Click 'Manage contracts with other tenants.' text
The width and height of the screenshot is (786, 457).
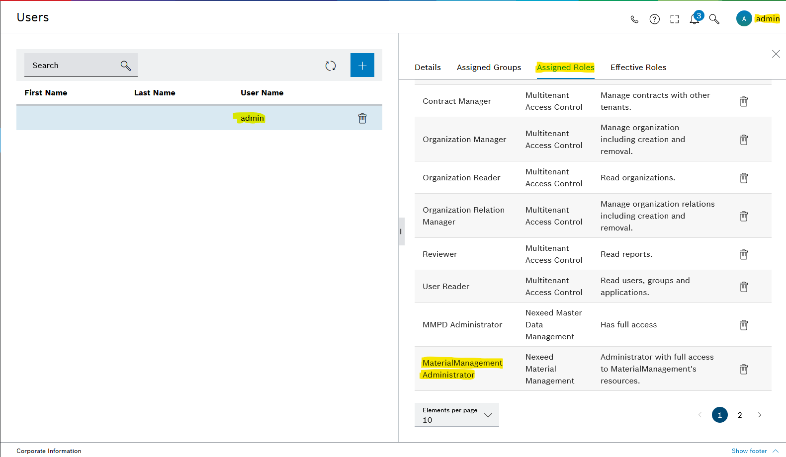(655, 101)
